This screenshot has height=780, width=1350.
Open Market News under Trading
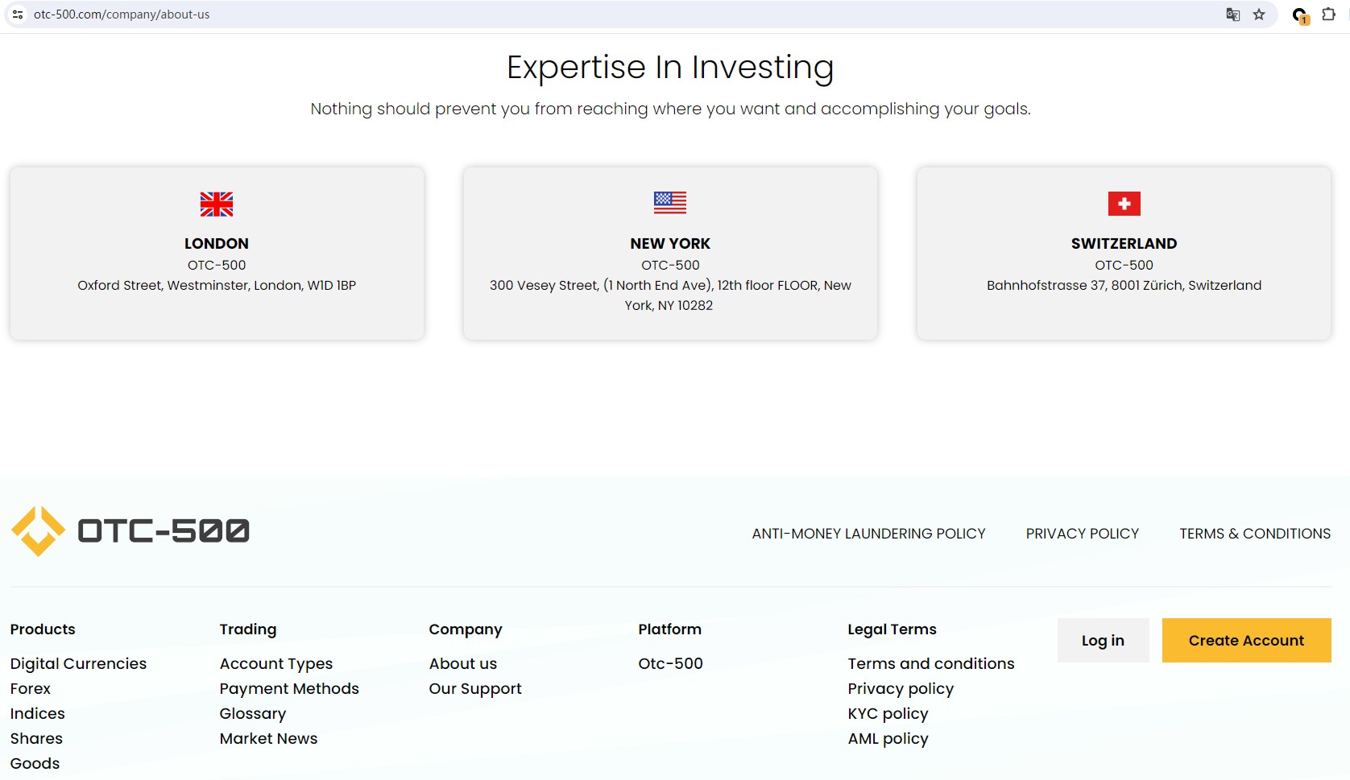tap(268, 738)
